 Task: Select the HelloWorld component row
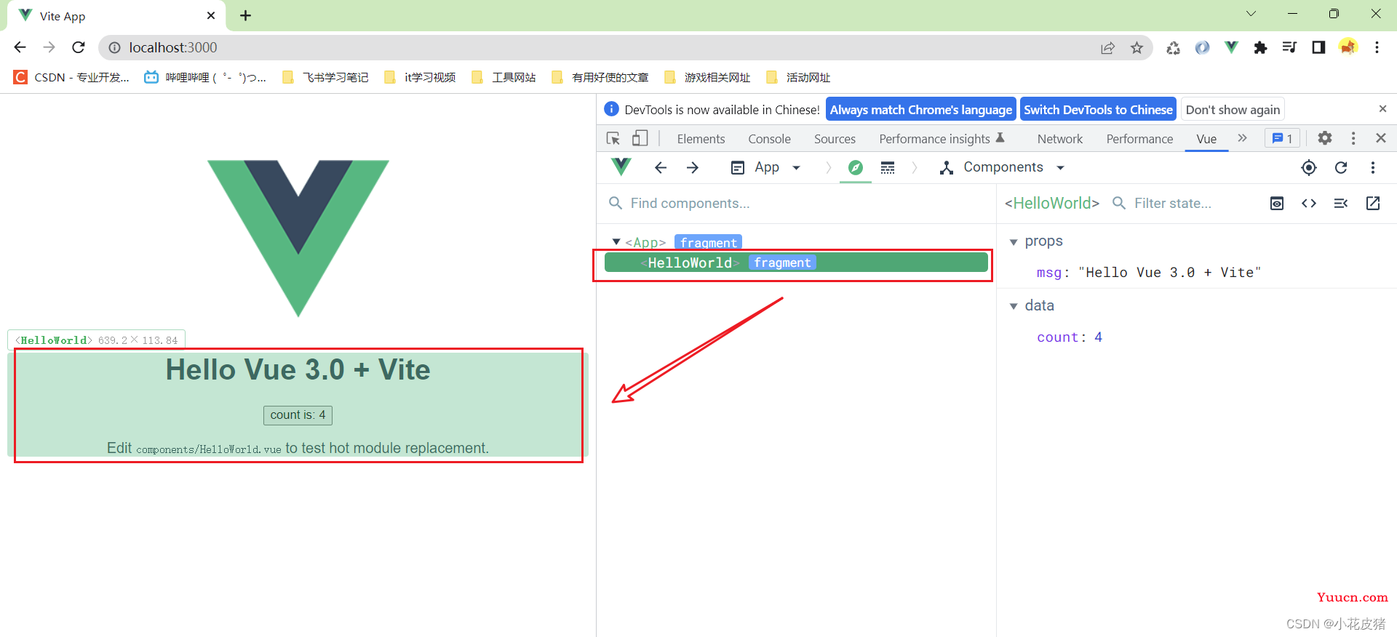(x=796, y=263)
